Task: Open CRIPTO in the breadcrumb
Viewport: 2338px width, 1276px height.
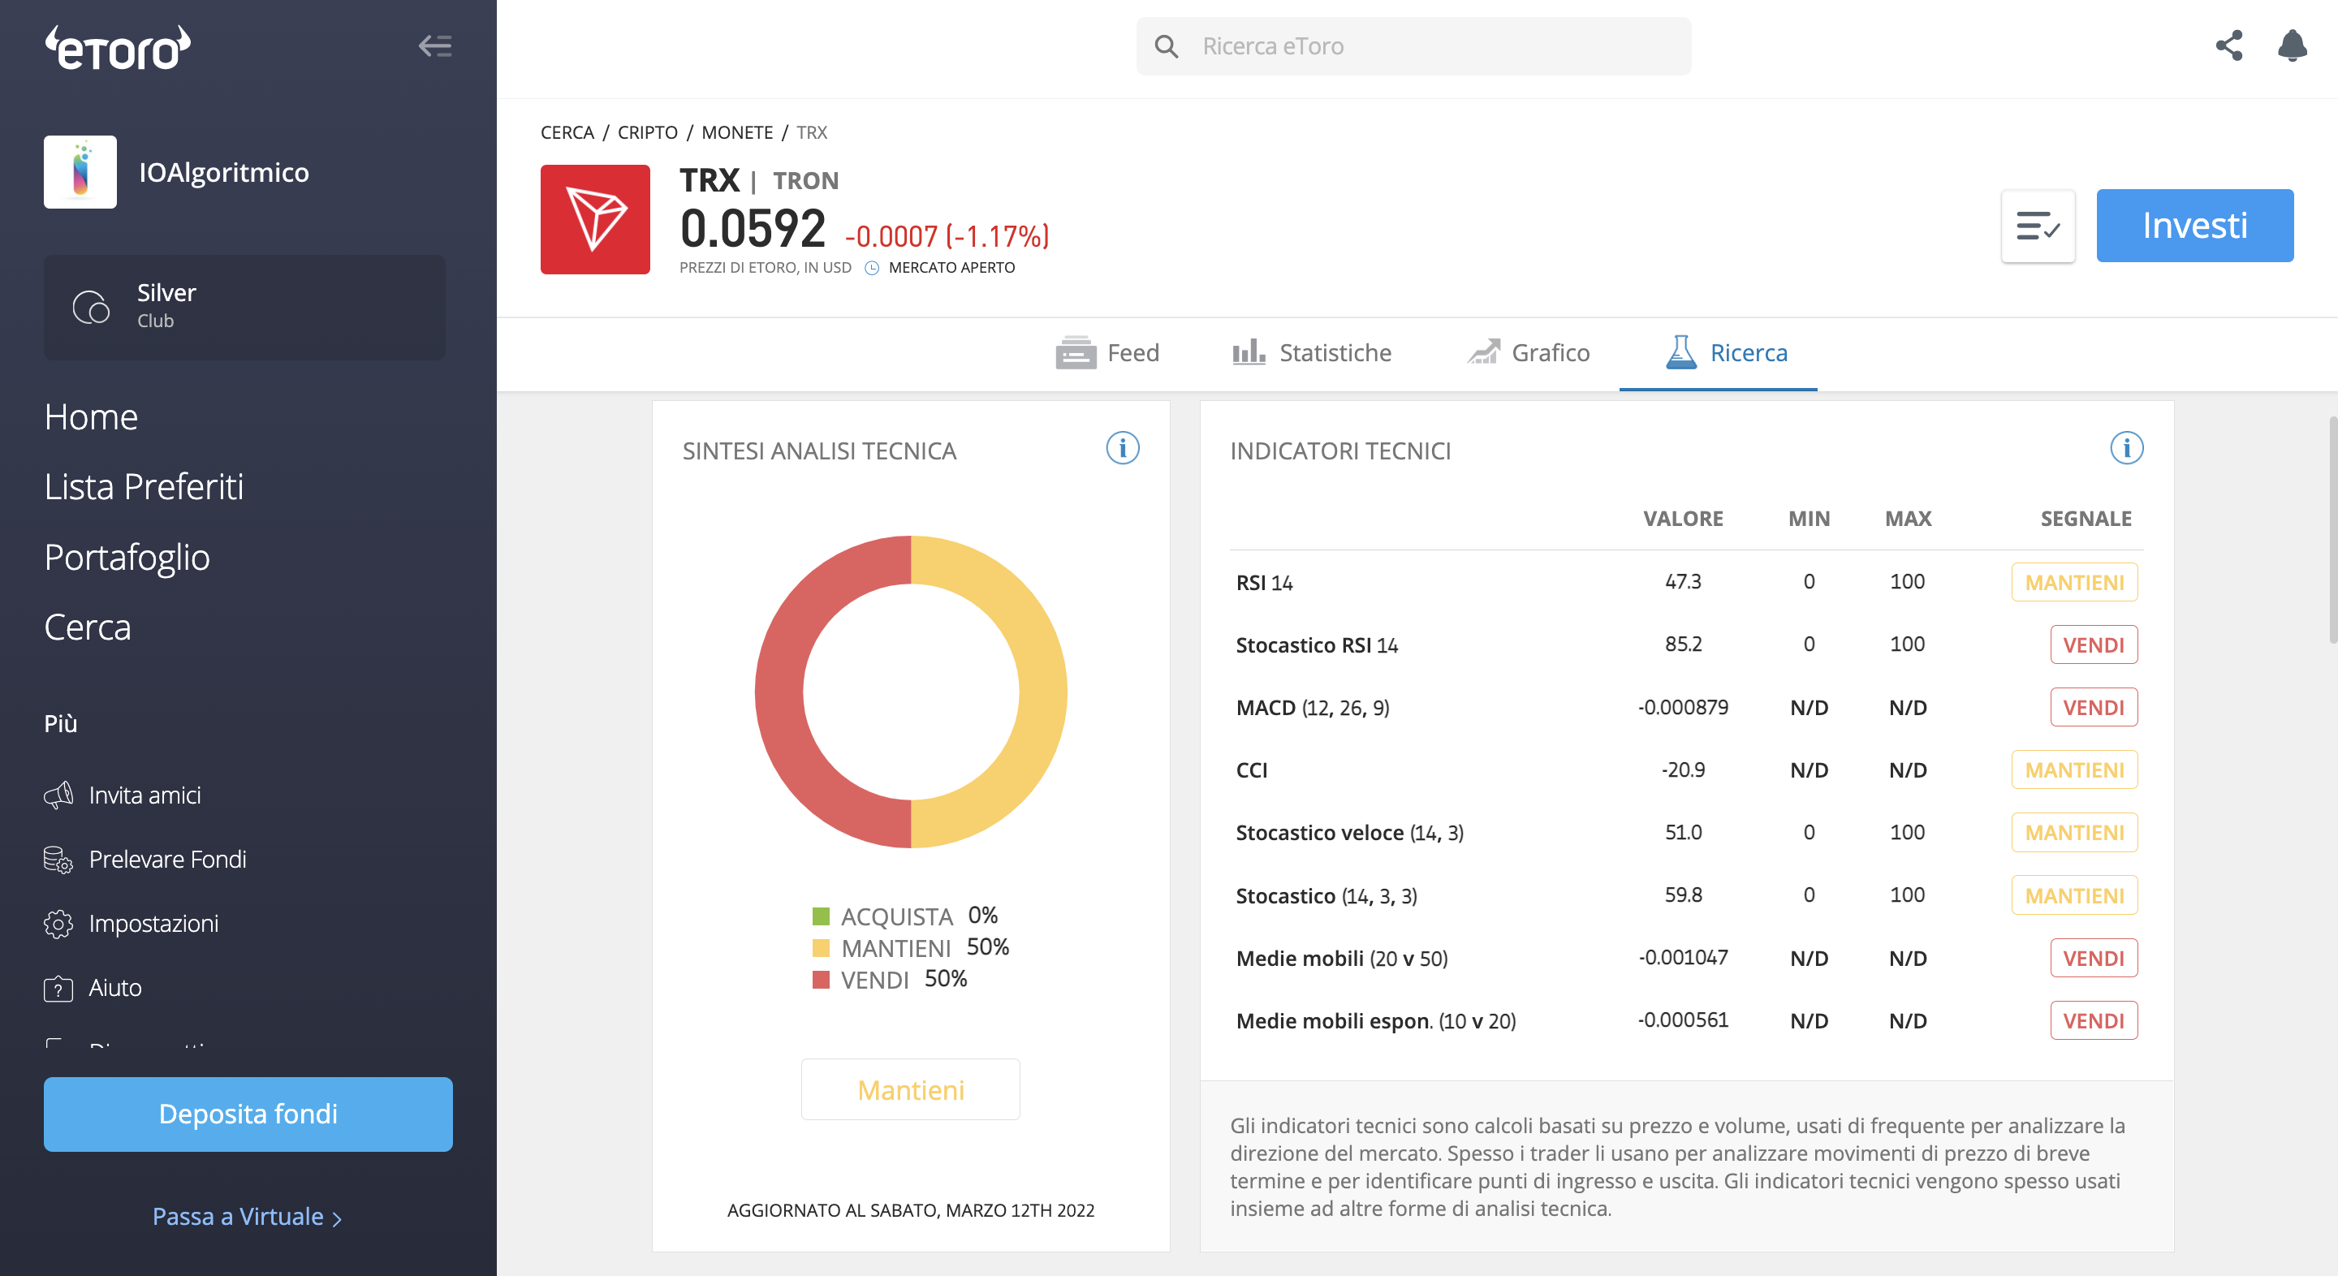Action: coord(647,132)
